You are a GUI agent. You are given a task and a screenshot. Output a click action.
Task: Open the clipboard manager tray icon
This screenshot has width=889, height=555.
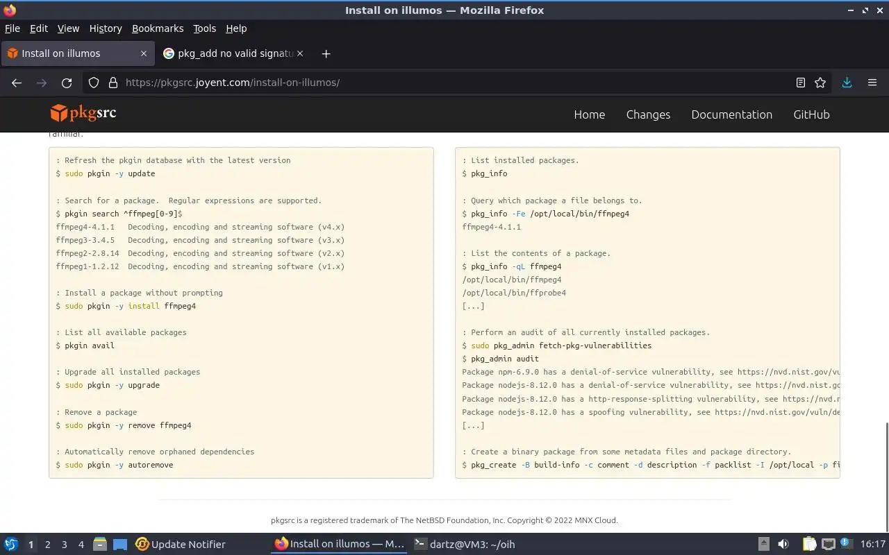pos(809,544)
